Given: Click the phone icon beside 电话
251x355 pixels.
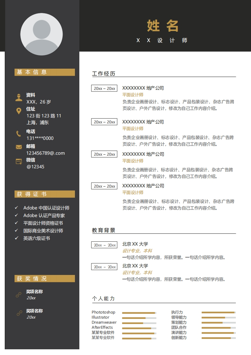Looking at the screenshot, I should 19,134.
